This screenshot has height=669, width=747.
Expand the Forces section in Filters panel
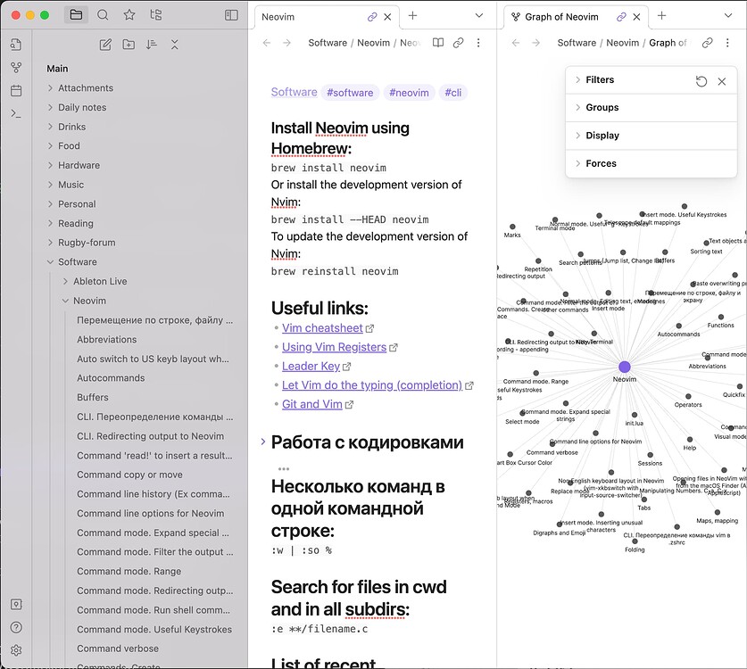tap(602, 163)
